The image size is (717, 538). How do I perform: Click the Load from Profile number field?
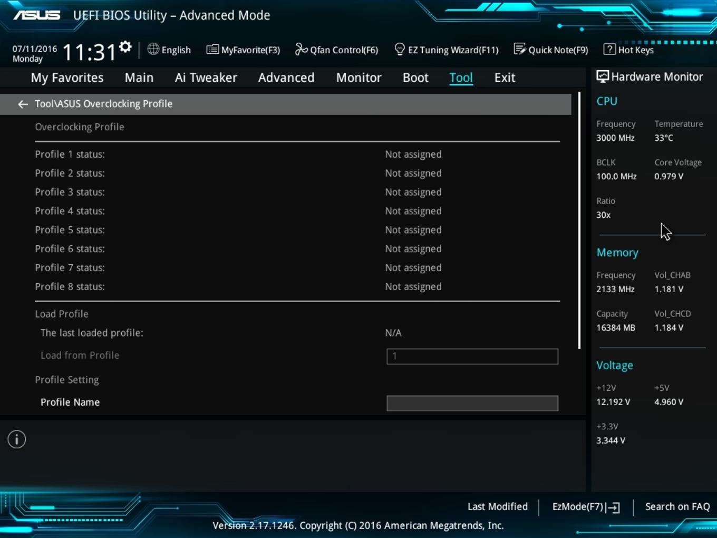472,356
